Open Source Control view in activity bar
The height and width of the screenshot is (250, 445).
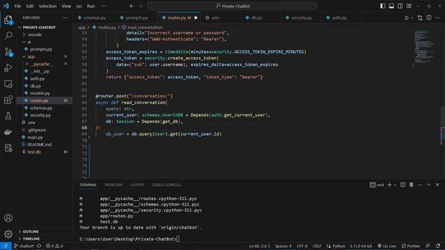click(8, 52)
